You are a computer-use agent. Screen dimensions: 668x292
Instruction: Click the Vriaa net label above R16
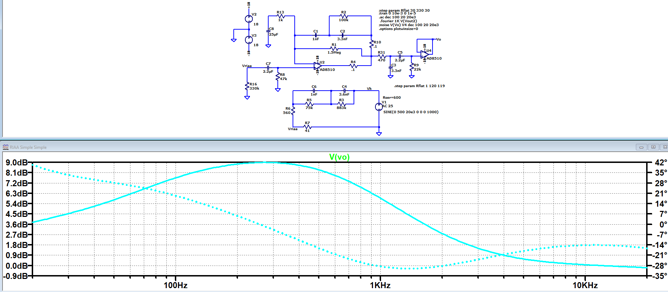click(247, 66)
